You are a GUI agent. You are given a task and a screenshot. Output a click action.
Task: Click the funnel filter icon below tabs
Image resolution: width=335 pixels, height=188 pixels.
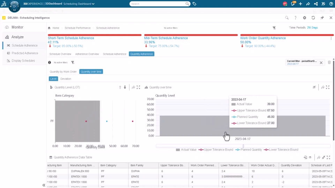pos(73,62)
